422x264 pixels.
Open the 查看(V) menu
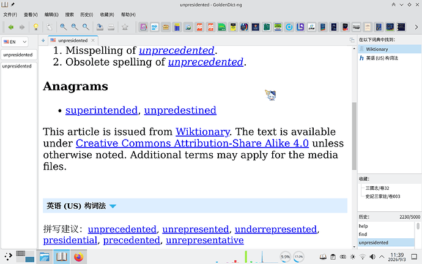point(31,15)
